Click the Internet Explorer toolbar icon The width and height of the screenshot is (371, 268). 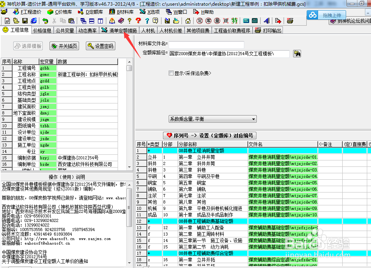[x=34, y=21]
